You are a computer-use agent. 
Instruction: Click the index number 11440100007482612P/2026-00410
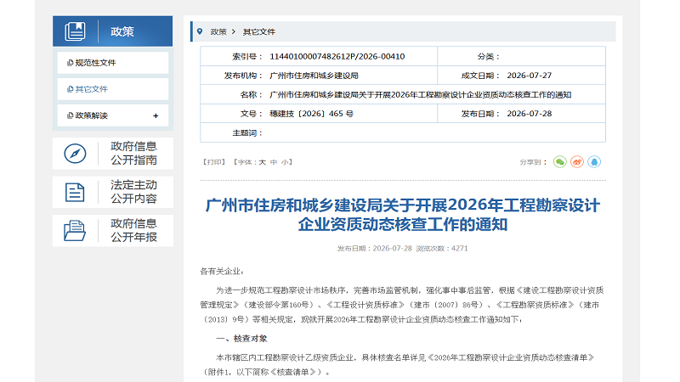(337, 56)
